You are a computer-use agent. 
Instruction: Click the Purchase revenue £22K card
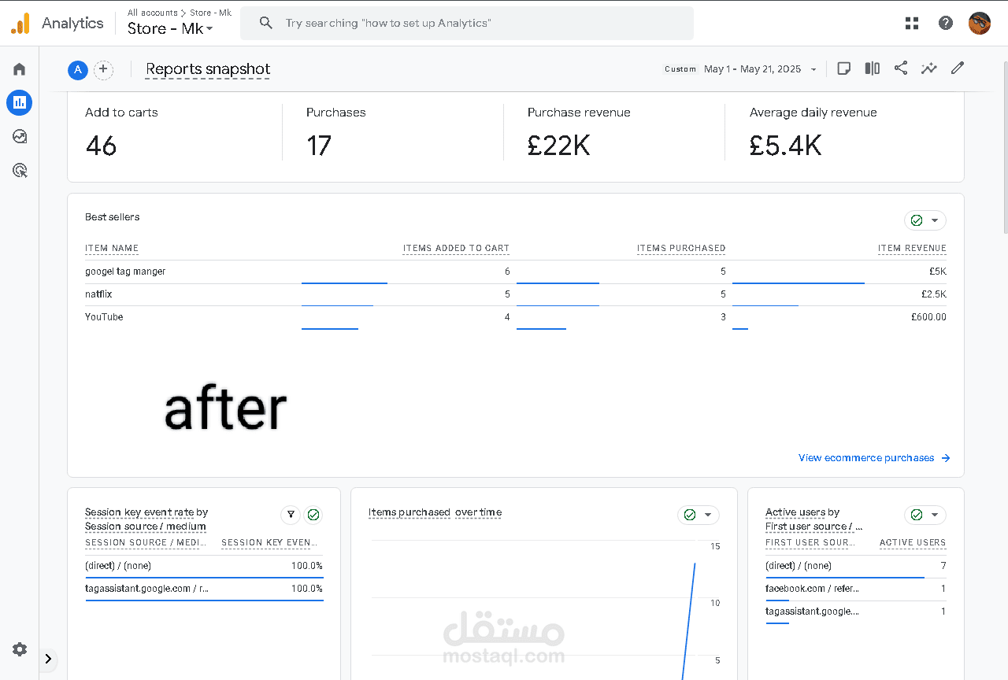pyautogui.click(x=613, y=132)
